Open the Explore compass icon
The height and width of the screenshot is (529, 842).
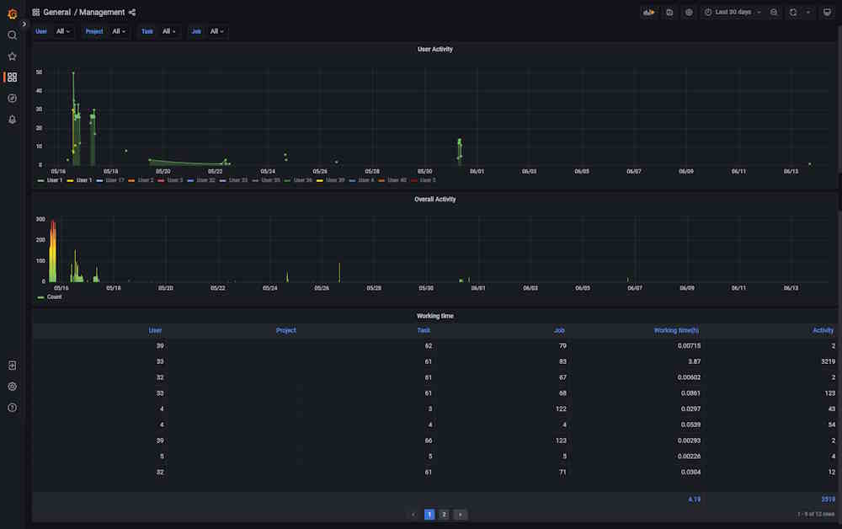12,98
